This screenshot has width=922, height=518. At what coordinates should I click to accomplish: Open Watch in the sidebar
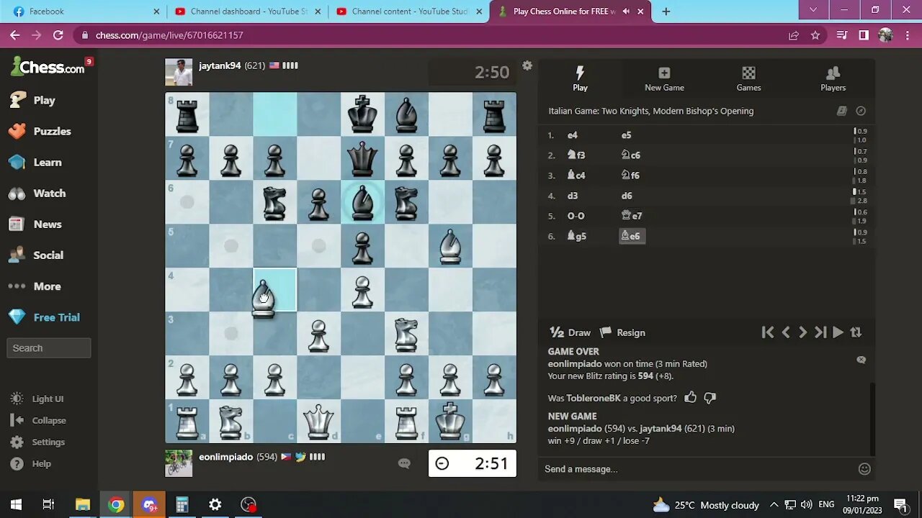pos(37,193)
